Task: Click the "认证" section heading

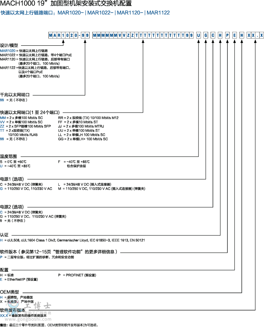Action: coord(4,235)
